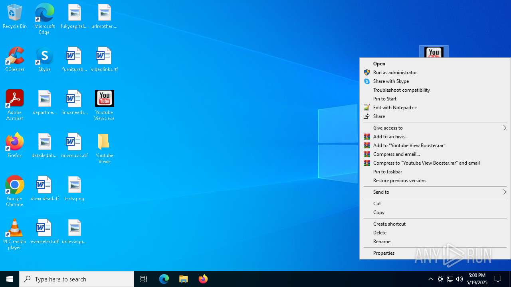511x287 pixels.
Task: Open the notification center
Action: tap(498, 279)
